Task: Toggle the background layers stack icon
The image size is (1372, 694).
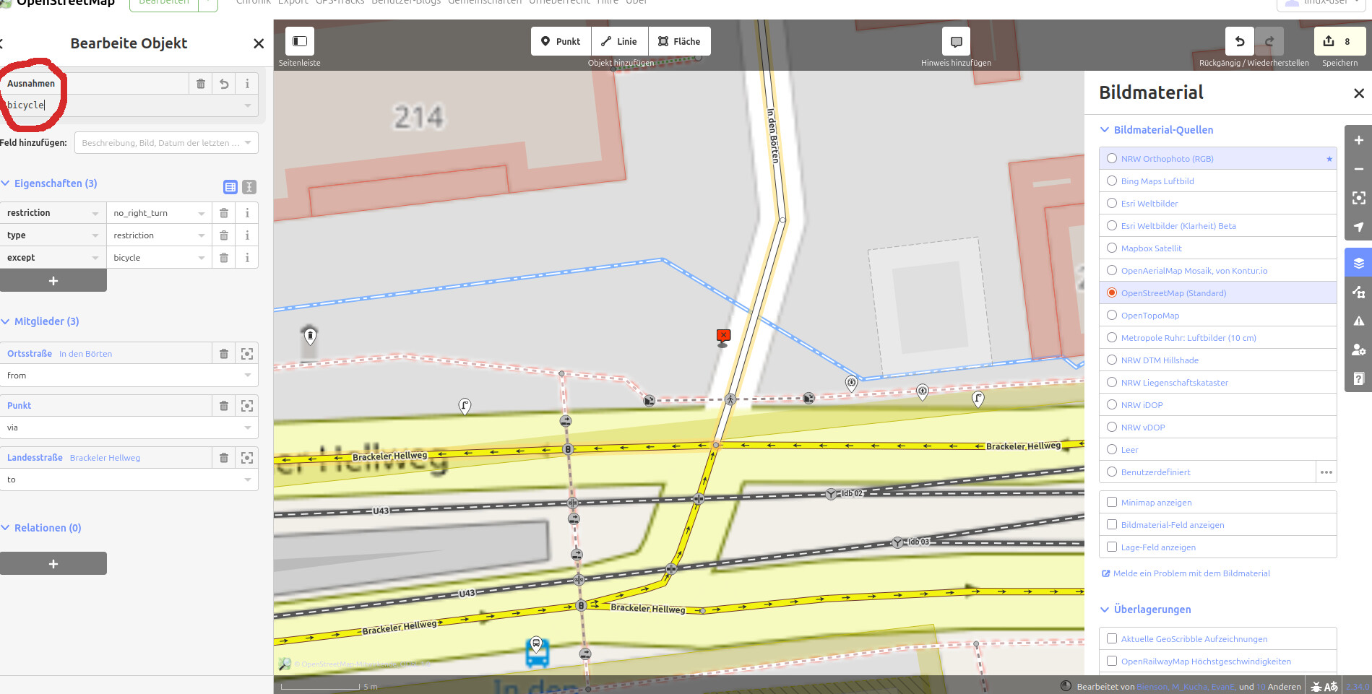Action: click(1358, 263)
